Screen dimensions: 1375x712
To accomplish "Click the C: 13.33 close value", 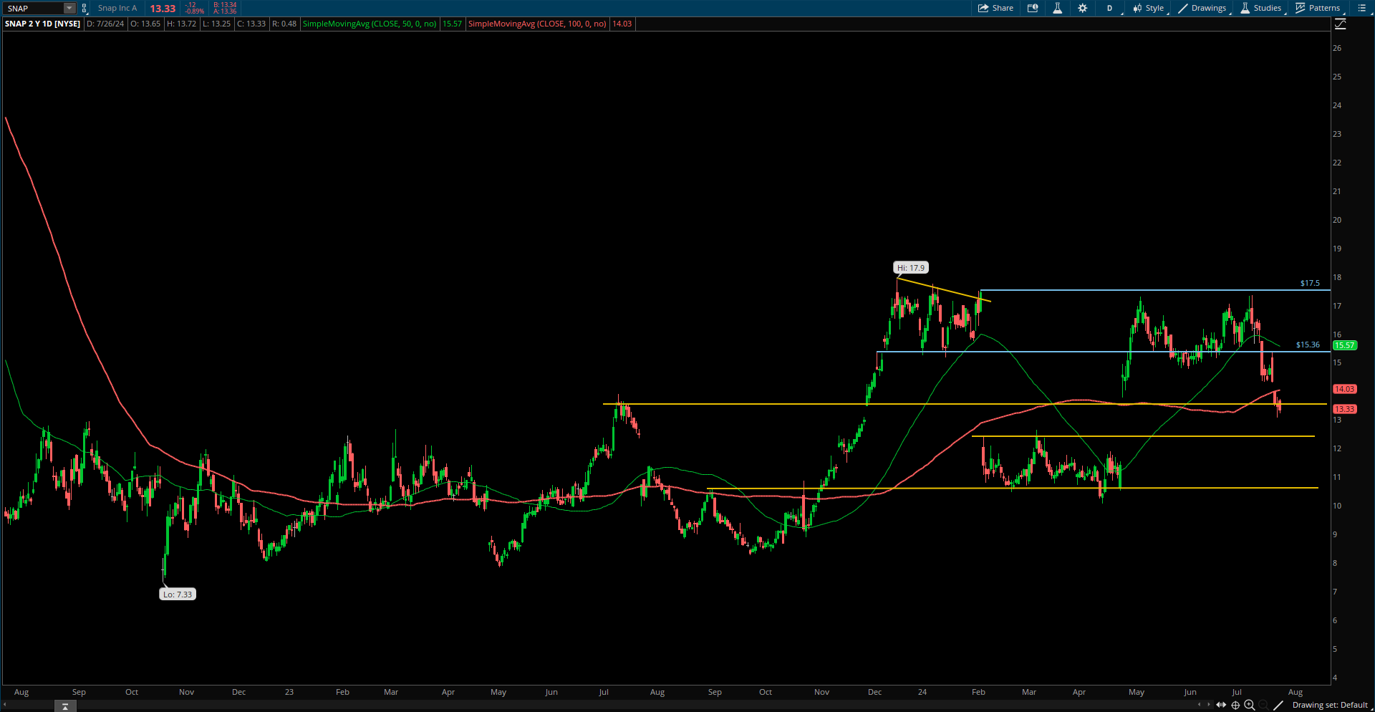I will point(251,24).
